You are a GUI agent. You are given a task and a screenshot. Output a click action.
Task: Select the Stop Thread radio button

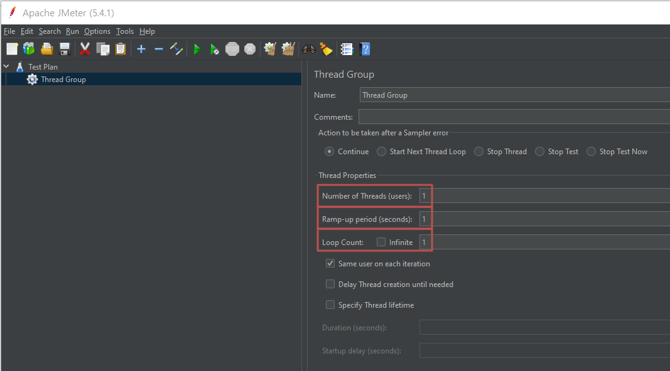[478, 152]
